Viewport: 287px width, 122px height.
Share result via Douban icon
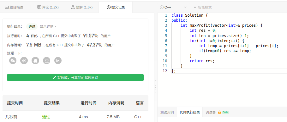point(47,61)
